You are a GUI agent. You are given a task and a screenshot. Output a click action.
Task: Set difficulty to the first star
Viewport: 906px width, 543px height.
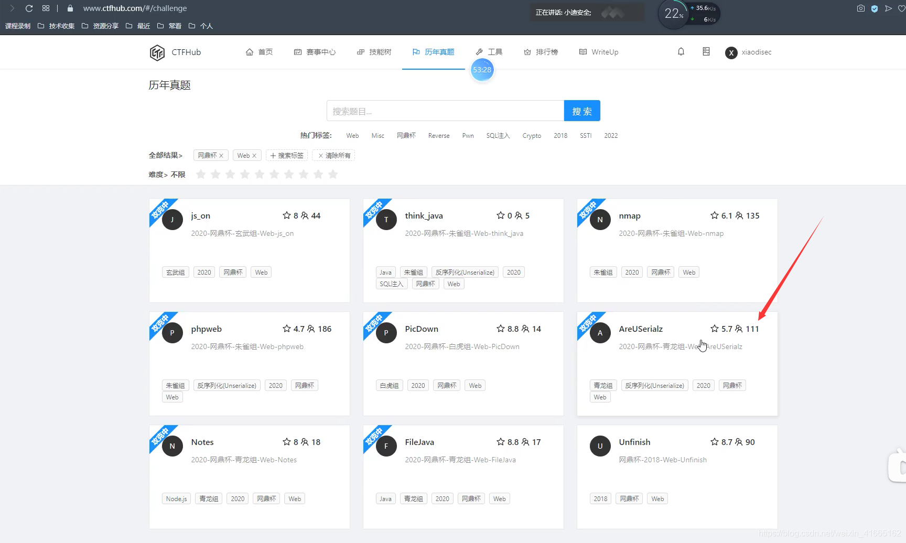[x=201, y=175]
